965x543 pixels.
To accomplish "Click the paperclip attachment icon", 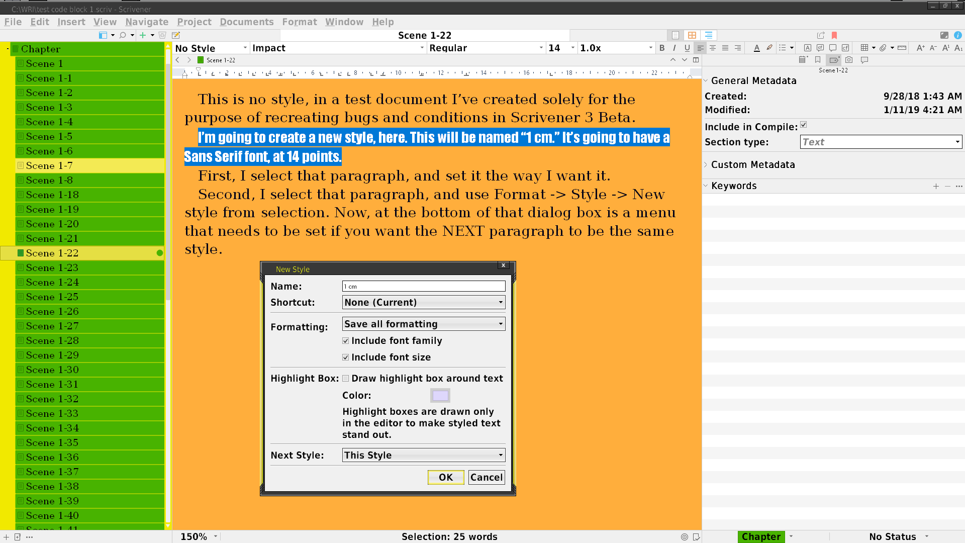I will point(883,48).
